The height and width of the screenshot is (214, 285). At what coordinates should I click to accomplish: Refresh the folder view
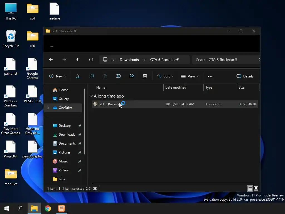pos(91,60)
